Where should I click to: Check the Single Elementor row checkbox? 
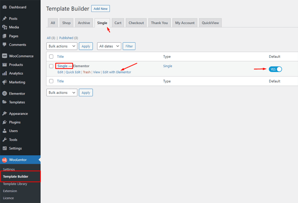pyautogui.click(x=51, y=66)
